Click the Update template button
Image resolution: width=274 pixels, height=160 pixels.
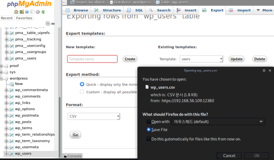(x=237, y=59)
